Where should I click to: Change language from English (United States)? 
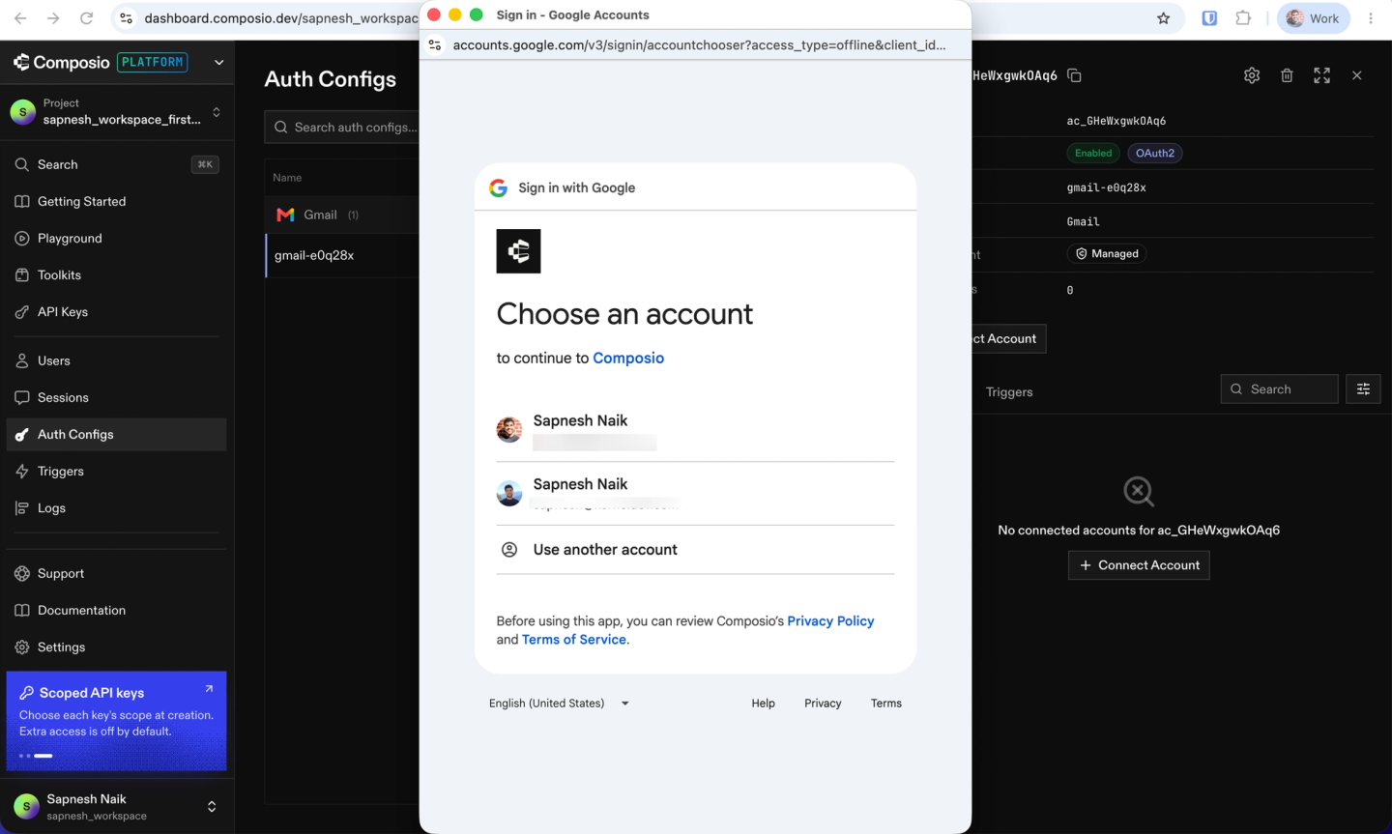(x=559, y=704)
